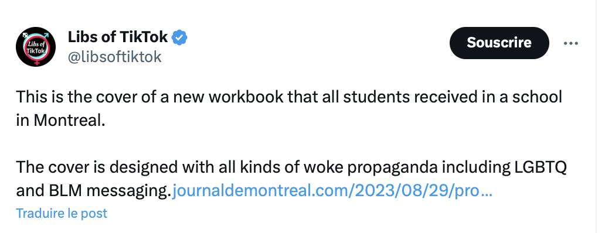Open the three-dot more options menu
Screen dimensions: 605x233
(571, 43)
